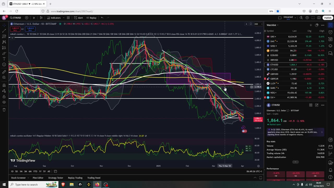The height and width of the screenshot is (188, 334).
Task: Select the trend line drawing tool
Action: [4, 31]
